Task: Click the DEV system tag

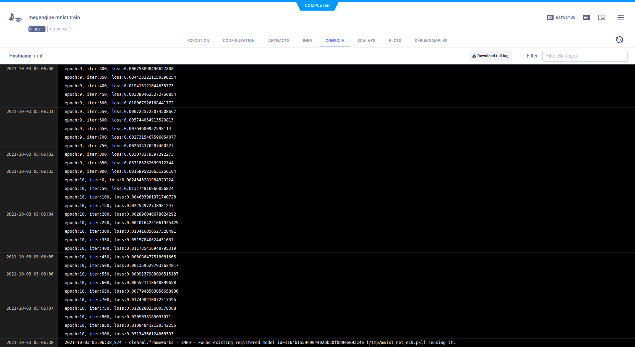Action: [37, 29]
